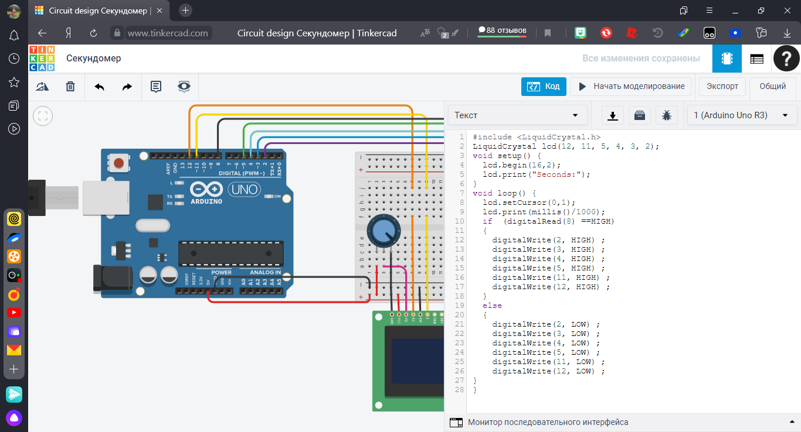The height and width of the screenshot is (432, 801).
Task: Start simulation with Начать моделирование
Action: pos(631,86)
